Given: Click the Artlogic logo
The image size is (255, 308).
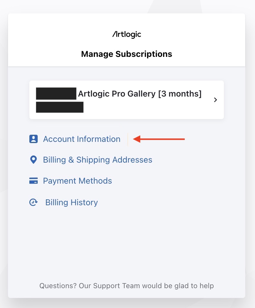Looking at the screenshot, I should tap(127, 34).
